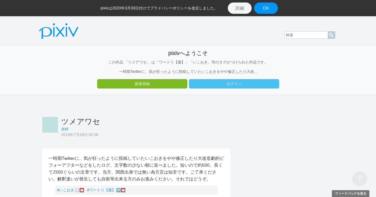Viewport: 376px width, 197px height.
Task: Open the red icon next to #ワートリ【腐】
Action: click(x=123, y=190)
